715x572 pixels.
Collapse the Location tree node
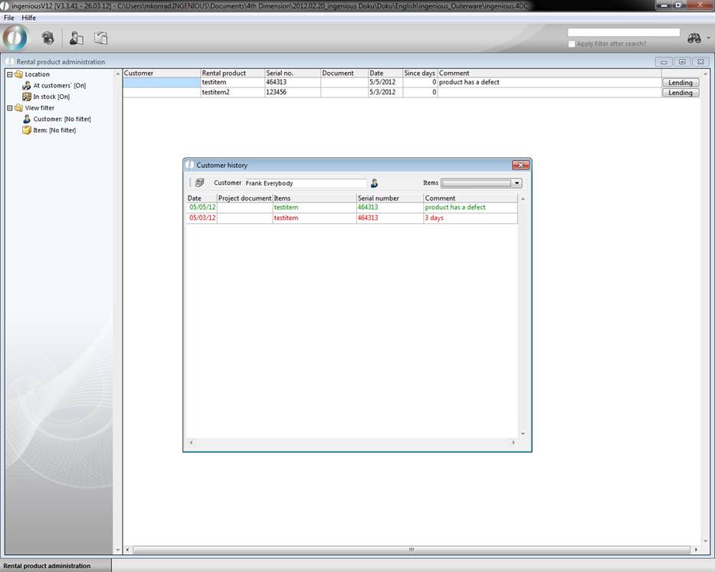click(x=10, y=74)
